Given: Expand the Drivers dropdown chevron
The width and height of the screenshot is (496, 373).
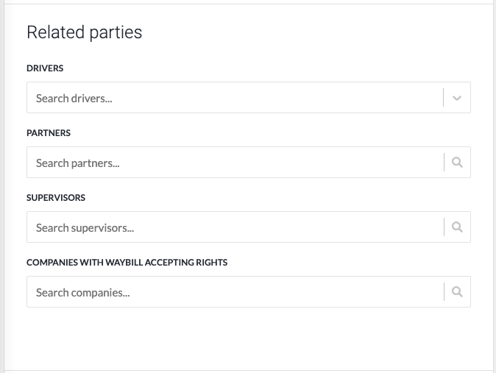Looking at the screenshot, I should [x=457, y=98].
